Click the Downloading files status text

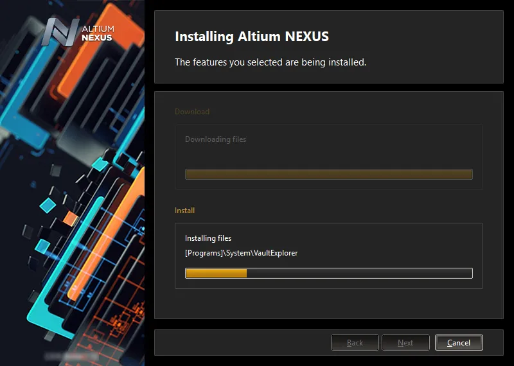click(215, 139)
